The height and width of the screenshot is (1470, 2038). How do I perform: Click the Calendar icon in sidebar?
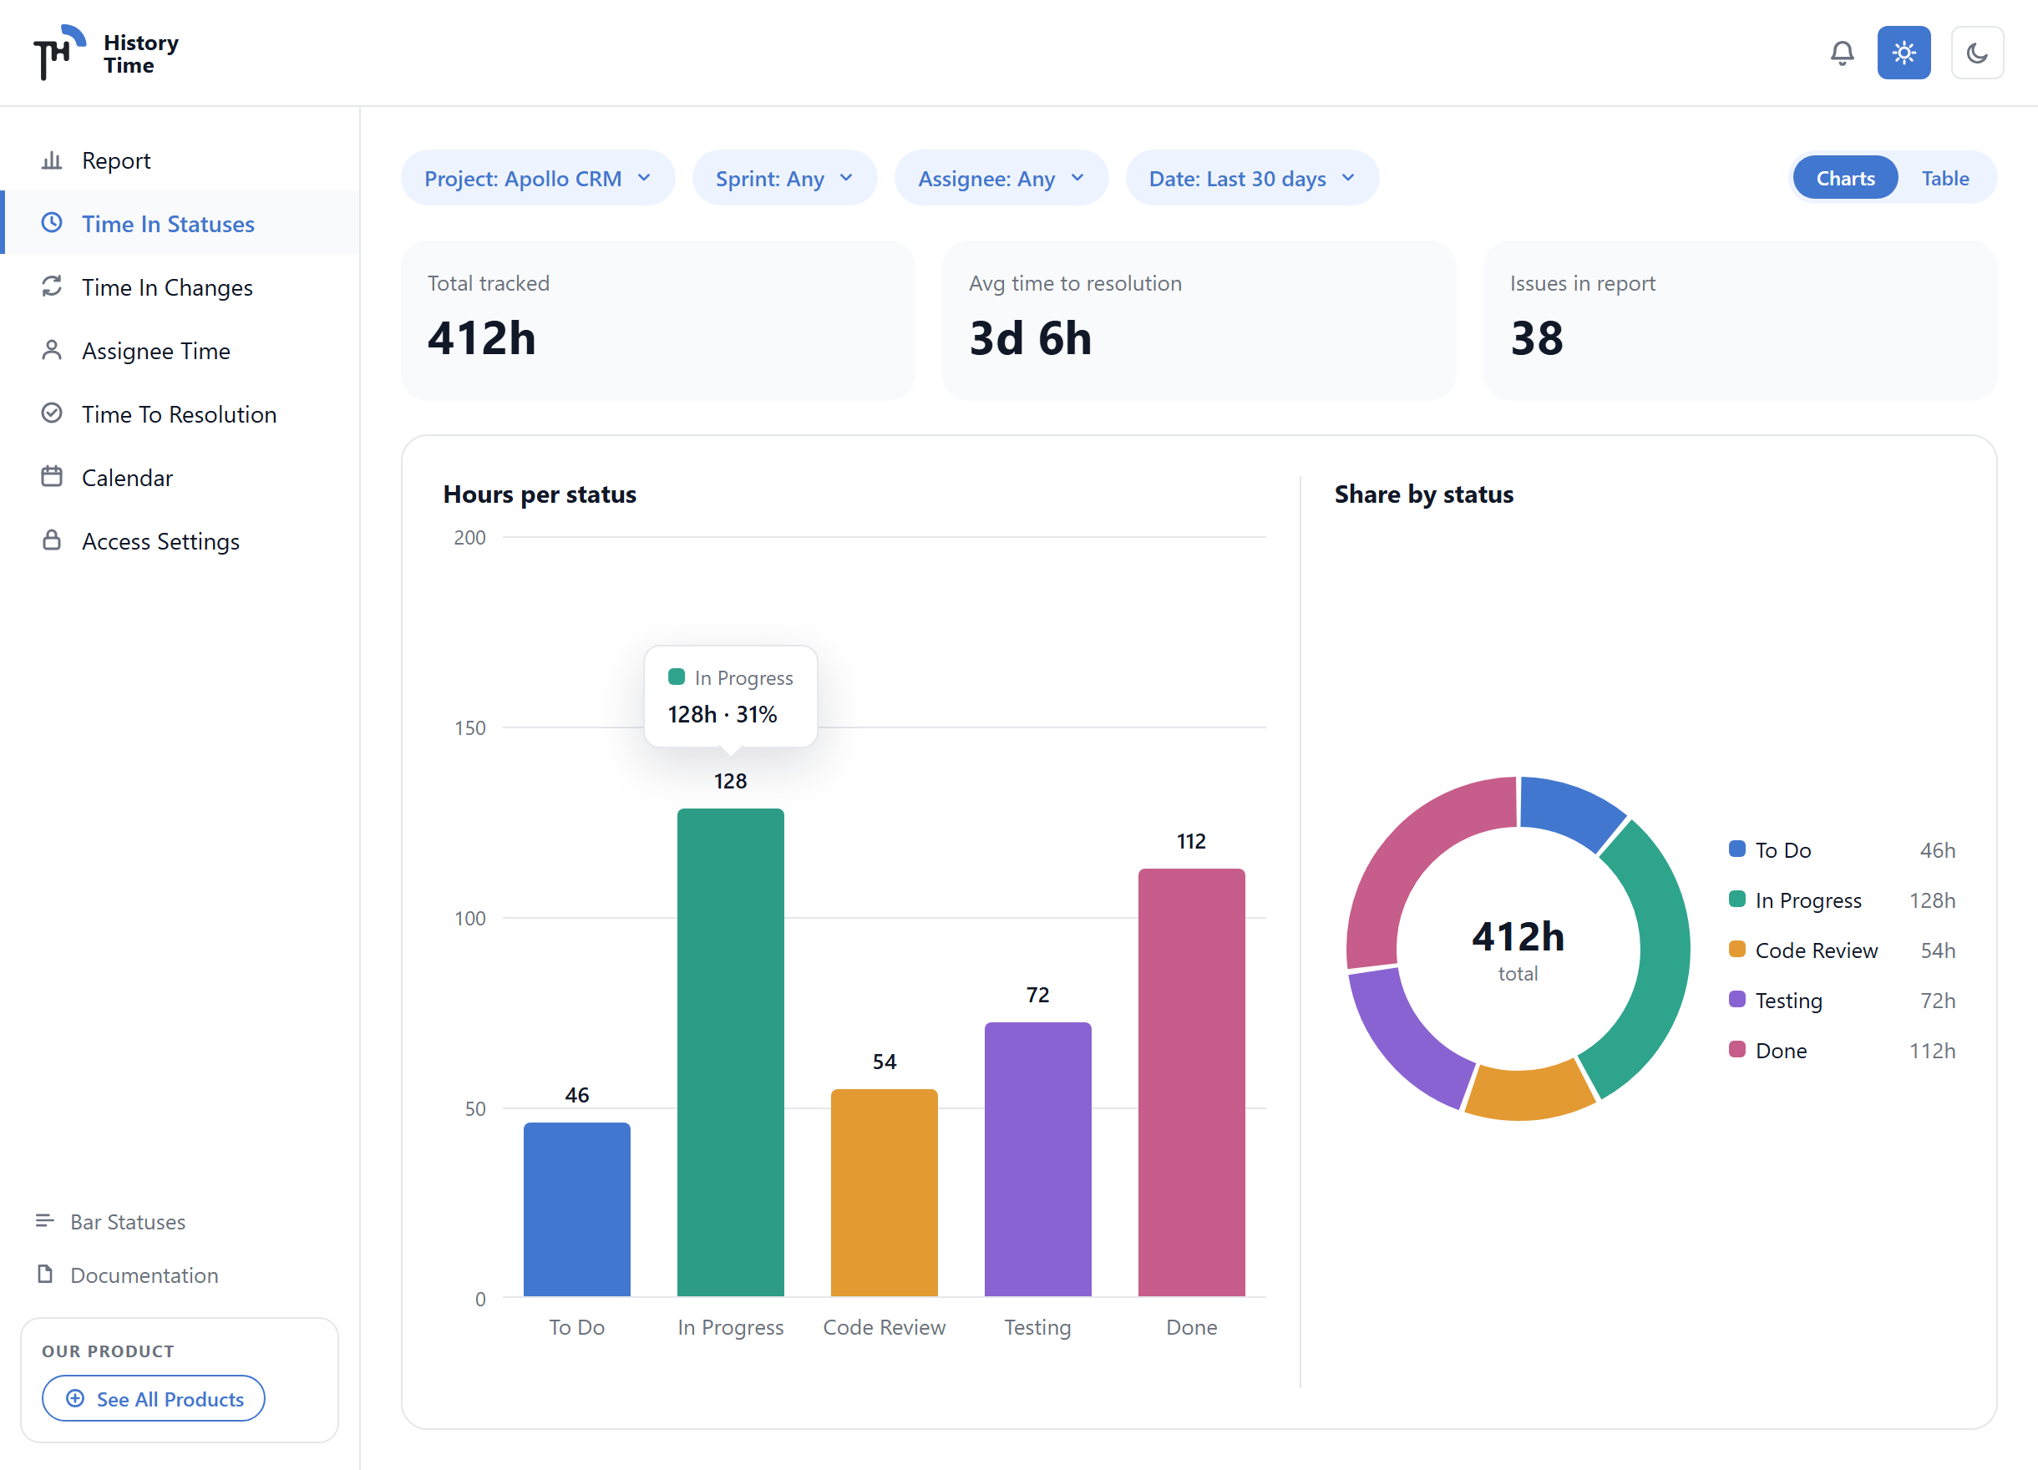52,477
